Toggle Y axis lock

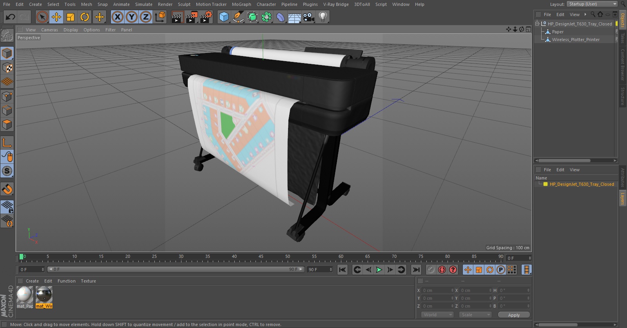pyautogui.click(x=132, y=17)
